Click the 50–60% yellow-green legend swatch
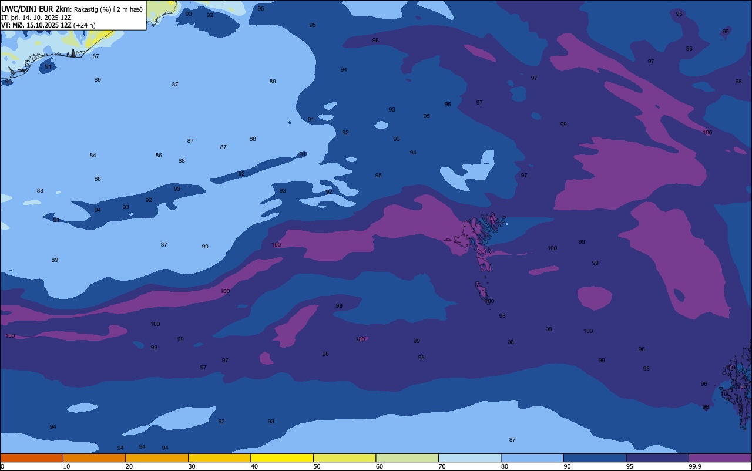The height and width of the screenshot is (471, 752). click(x=344, y=457)
